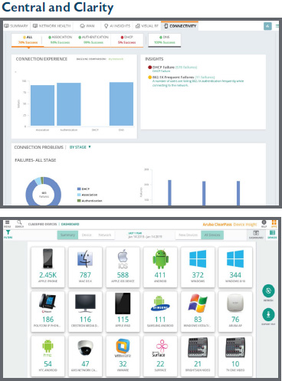The height and width of the screenshot is (381, 282).
Task: Toggle the All Devices button
Action: 212,235
